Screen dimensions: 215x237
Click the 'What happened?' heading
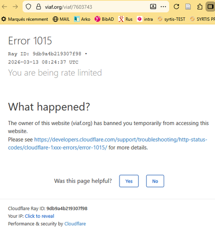pos(49,107)
